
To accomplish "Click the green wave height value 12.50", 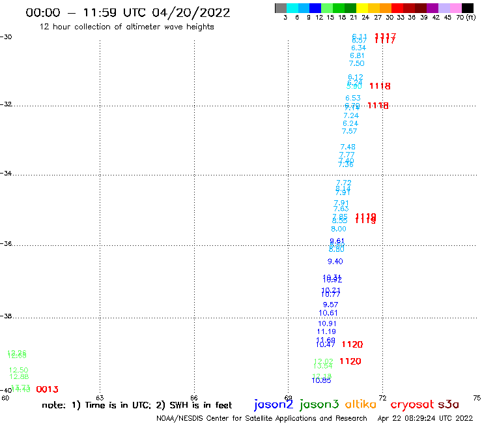I will 19,370.
